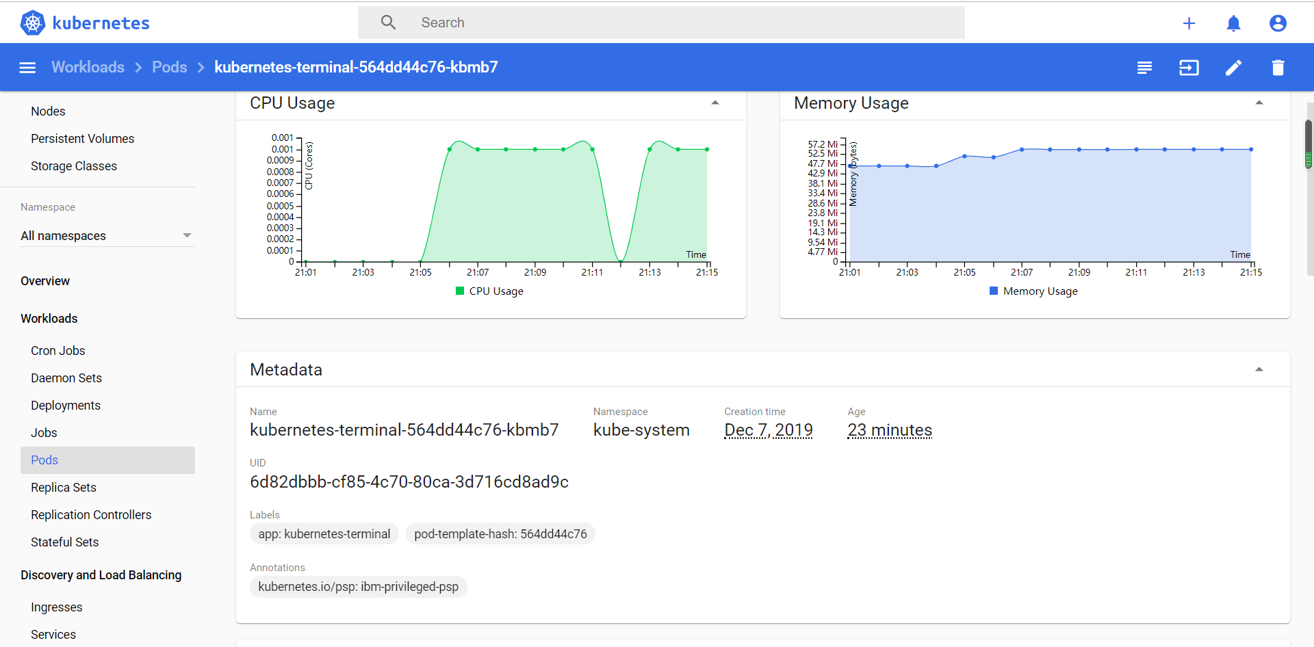
Task: Open Replication Controllers in the sidebar
Action: click(91, 514)
